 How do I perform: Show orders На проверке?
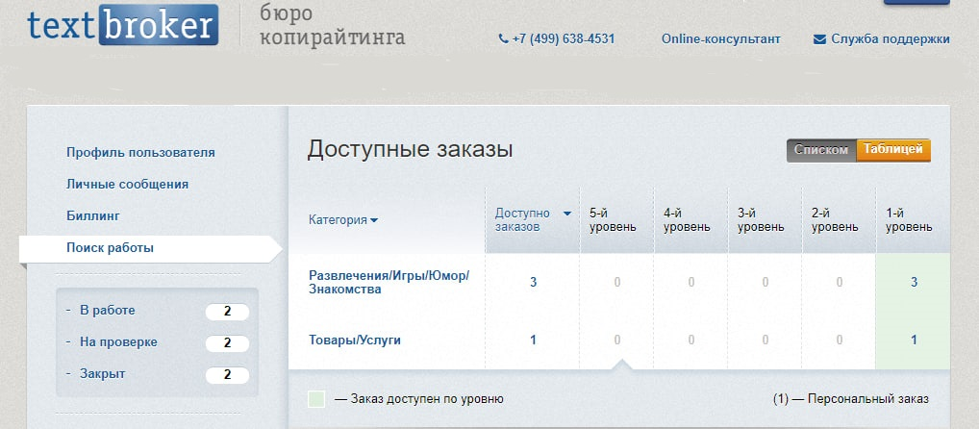pyautogui.click(x=118, y=342)
